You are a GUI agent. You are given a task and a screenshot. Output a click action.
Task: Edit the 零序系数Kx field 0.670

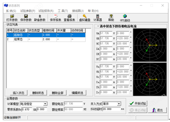[x=27, y=110]
